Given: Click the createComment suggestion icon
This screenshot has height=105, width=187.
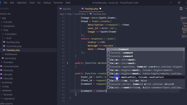Looking at the screenshot, I should 108,49.
